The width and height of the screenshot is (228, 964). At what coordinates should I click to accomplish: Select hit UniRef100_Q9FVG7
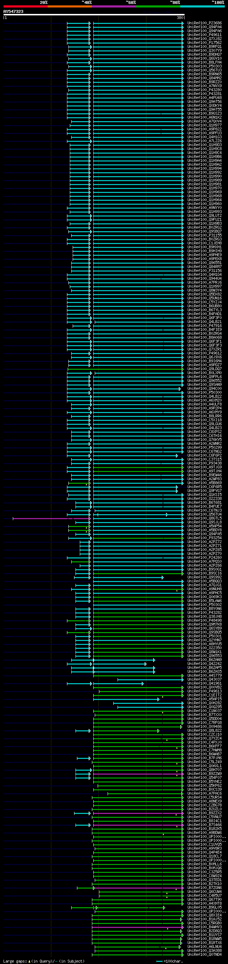204,491
